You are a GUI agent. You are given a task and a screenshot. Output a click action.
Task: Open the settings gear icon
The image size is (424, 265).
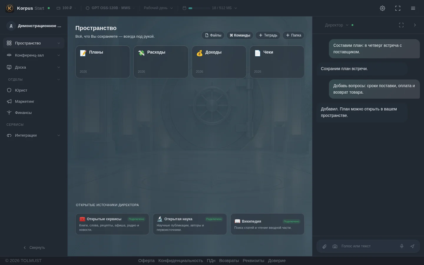click(382, 8)
